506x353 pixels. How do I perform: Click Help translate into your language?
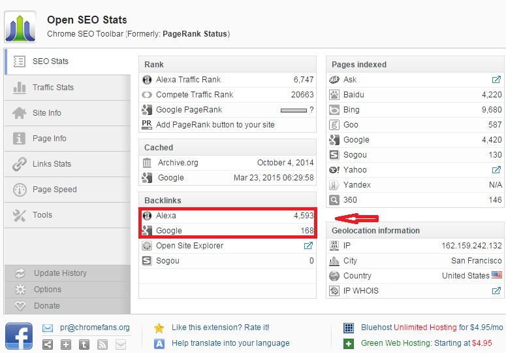coord(230,343)
